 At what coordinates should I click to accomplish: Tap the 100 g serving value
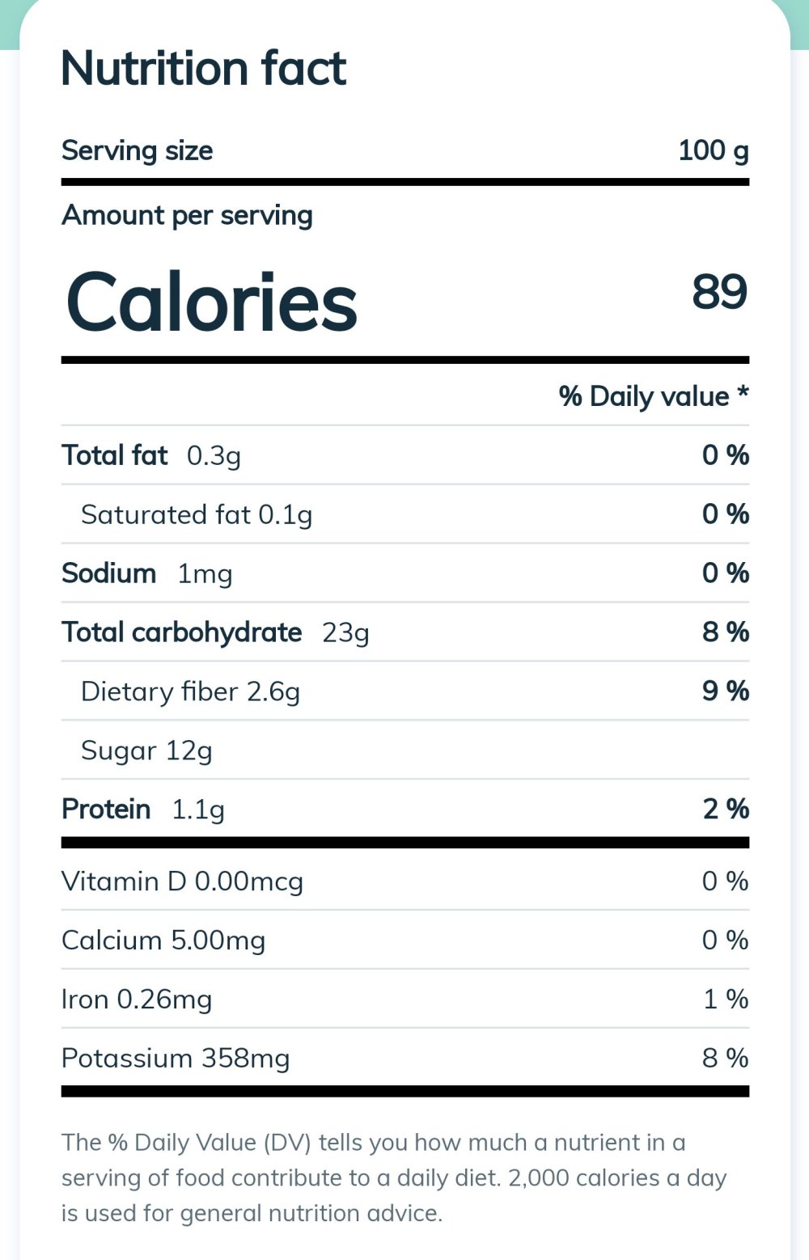tap(713, 150)
